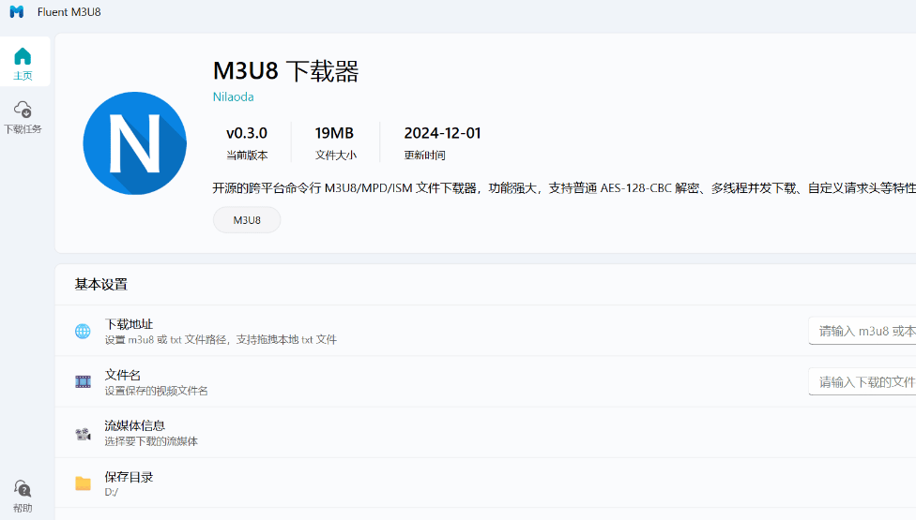Switch to the 下载任务 download tasks page
The width and height of the screenshot is (916, 520).
tap(23, 117)
